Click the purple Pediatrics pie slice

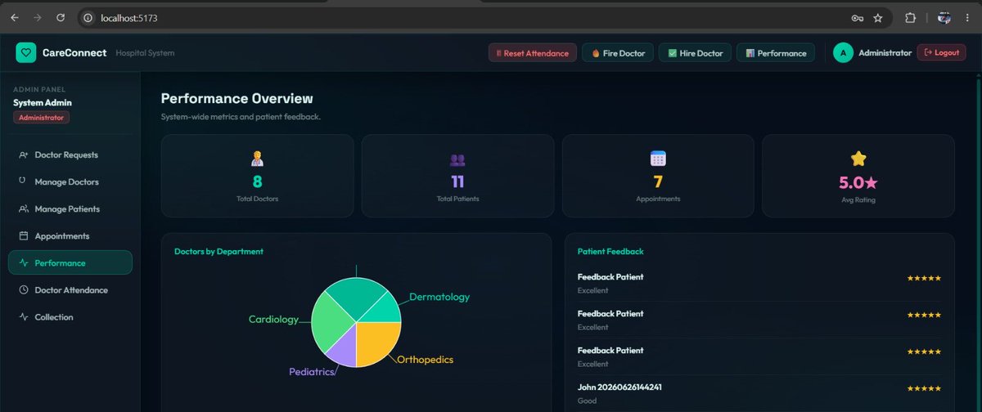tap(344, 348)
